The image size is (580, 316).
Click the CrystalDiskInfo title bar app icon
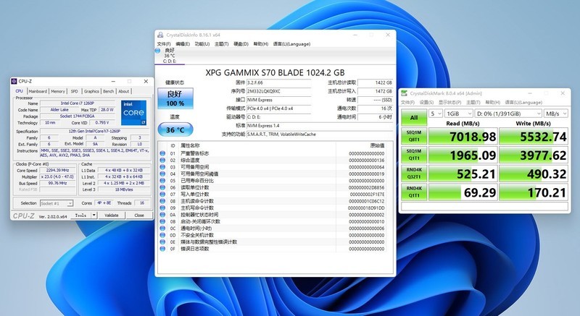(x=160, y=35)
